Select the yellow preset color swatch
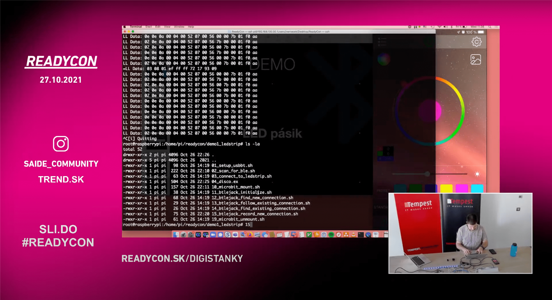This screenshot has height=300, width=552. pyautogui.click(x=446, y=189)
